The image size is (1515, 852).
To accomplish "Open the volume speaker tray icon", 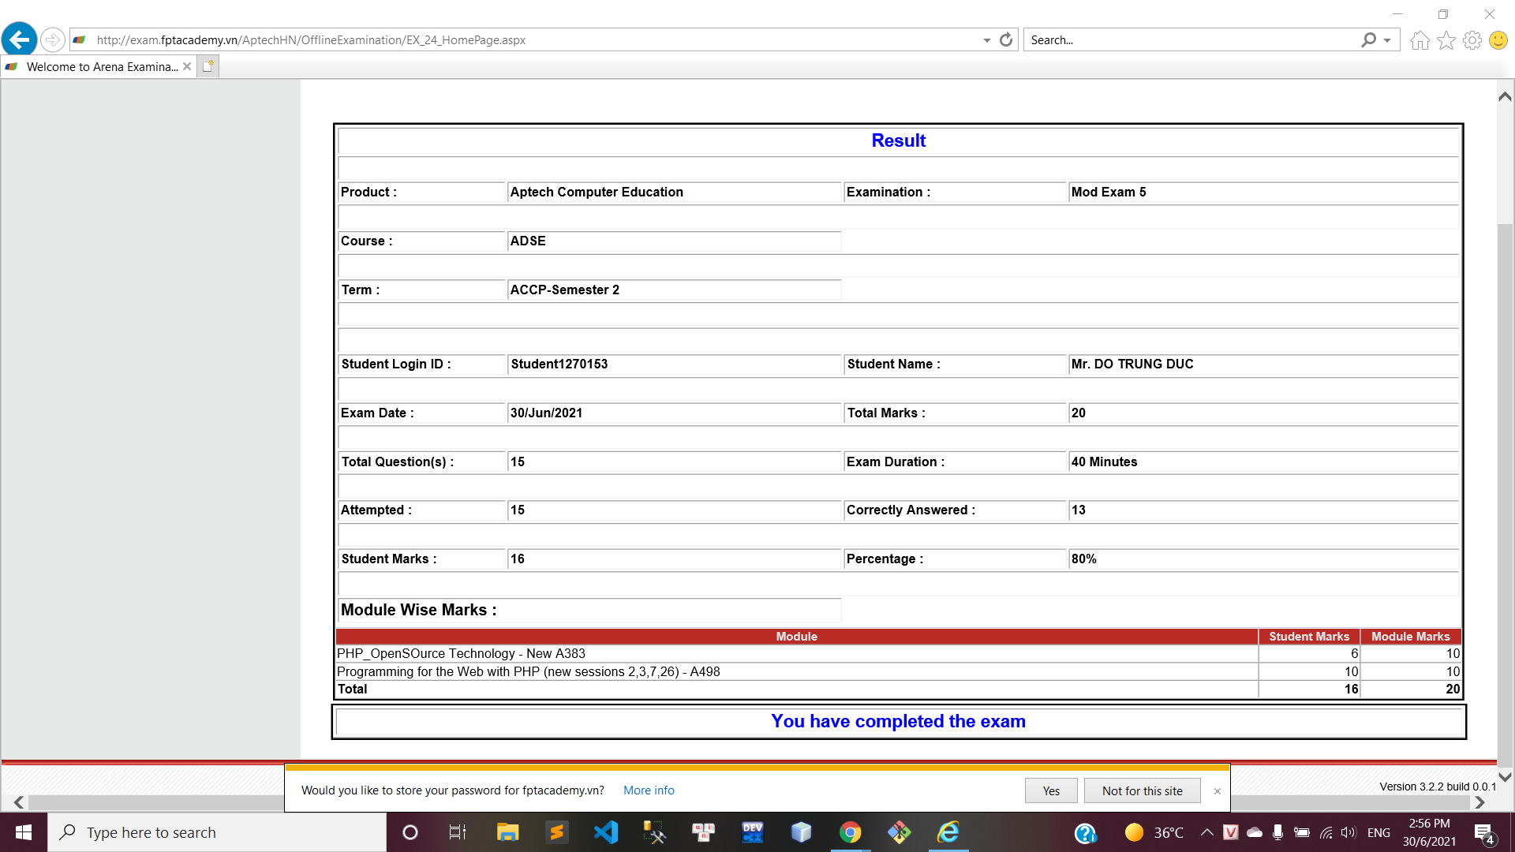I will [x=1349, y=832].
